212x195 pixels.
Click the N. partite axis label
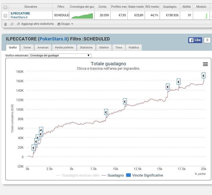tap(200, 174)
